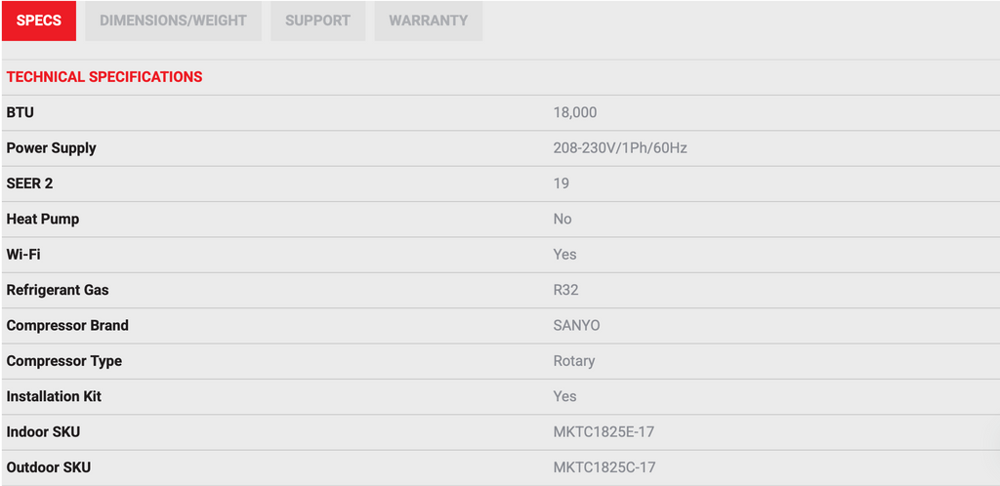1000x486 pixels.
Task: Click the 18,000 BTU value
Action: pyautogui.click(x=575, y=112)
